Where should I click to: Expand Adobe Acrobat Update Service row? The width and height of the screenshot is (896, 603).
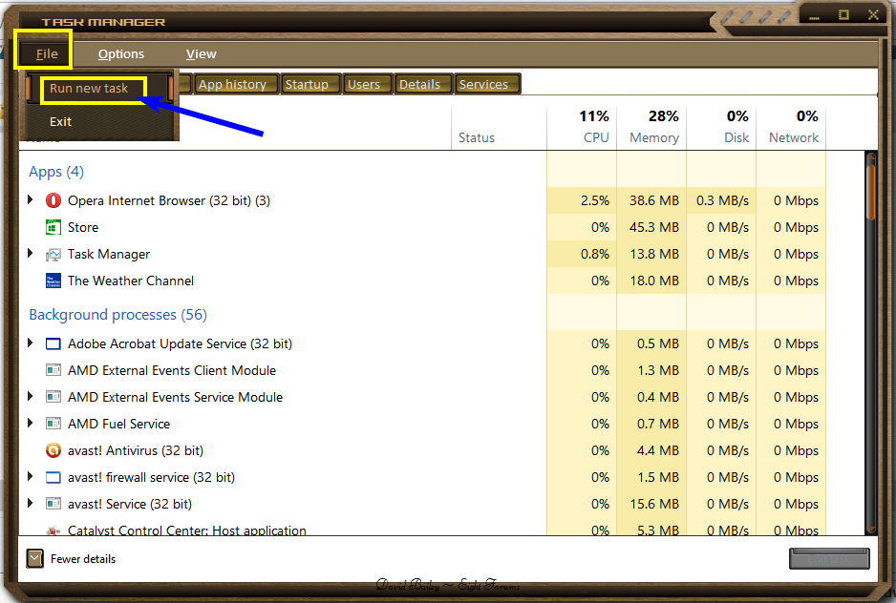[x=31, y=343]
